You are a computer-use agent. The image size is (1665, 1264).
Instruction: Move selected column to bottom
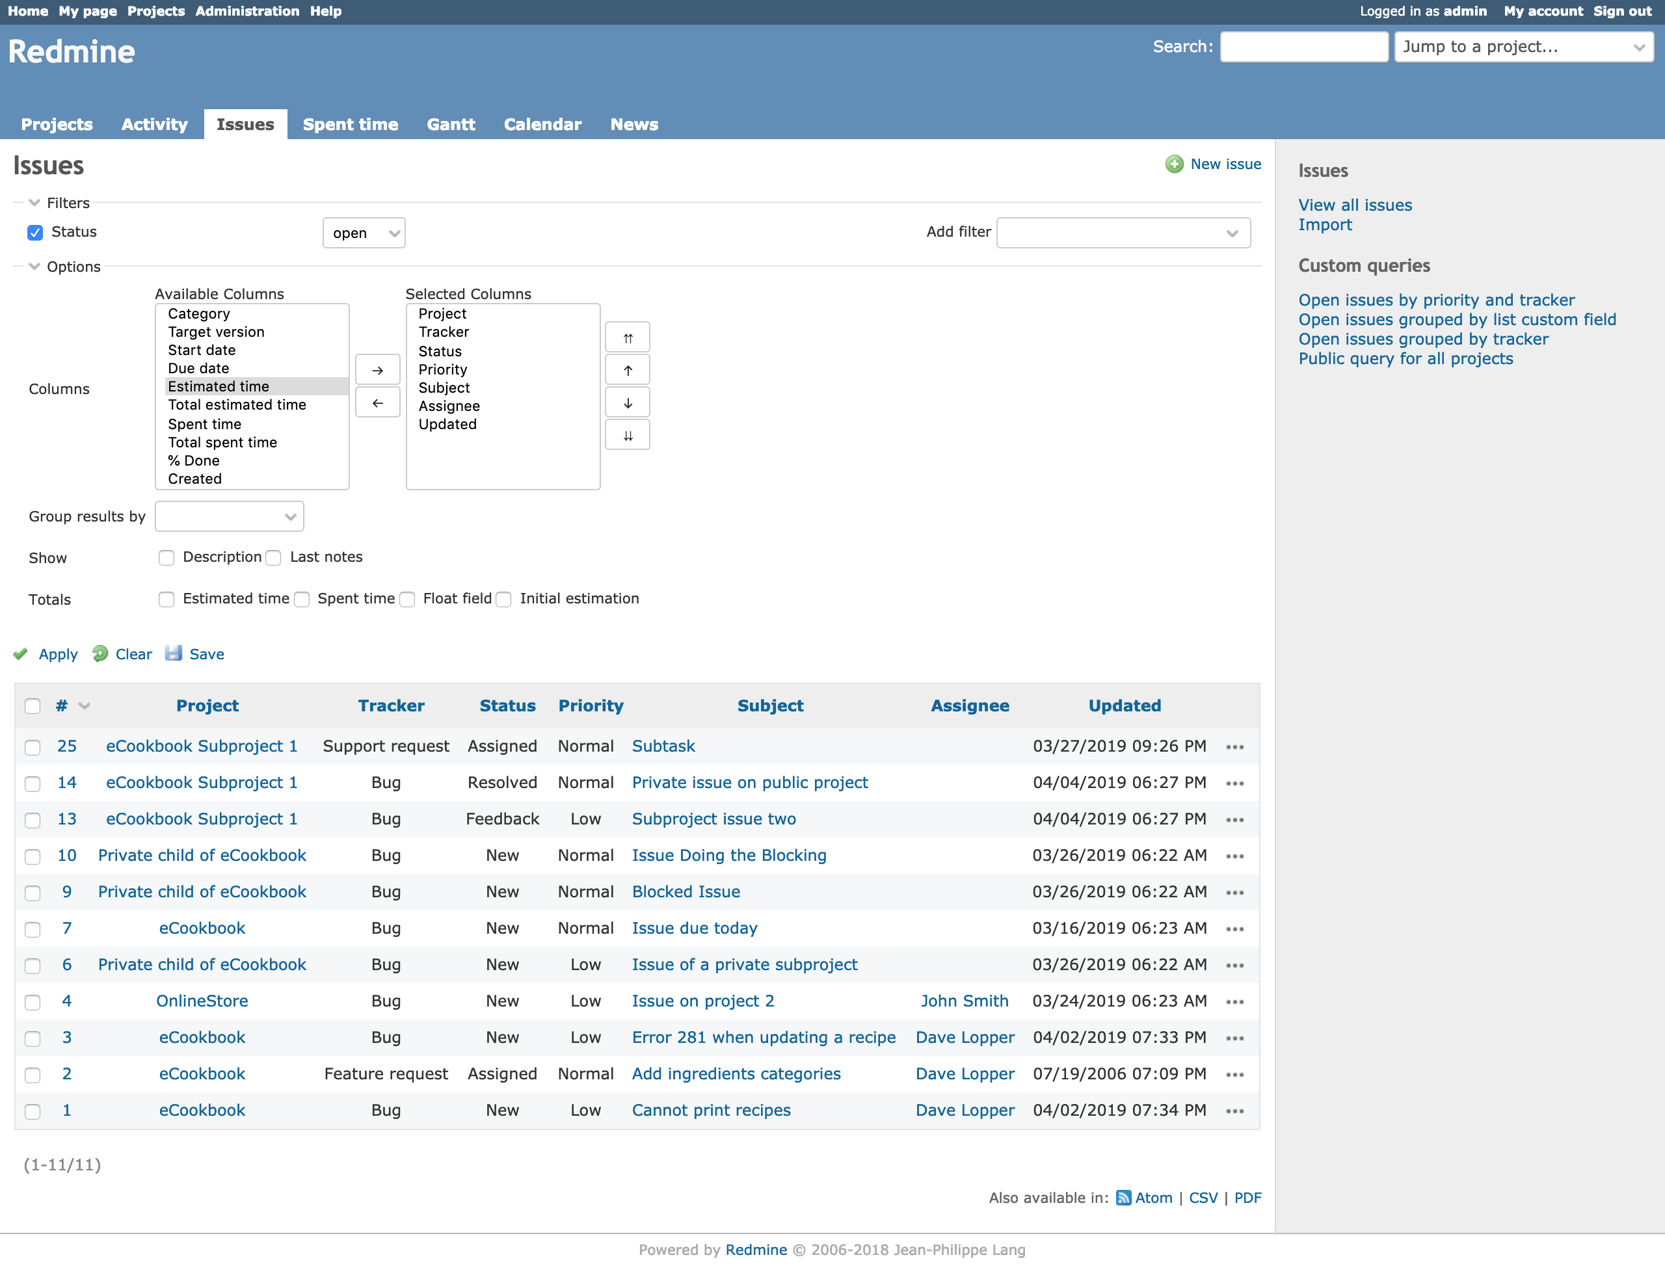click(x=628, y=436)
